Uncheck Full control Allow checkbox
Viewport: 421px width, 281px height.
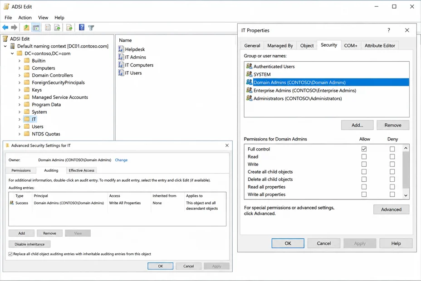click(364, 149)
